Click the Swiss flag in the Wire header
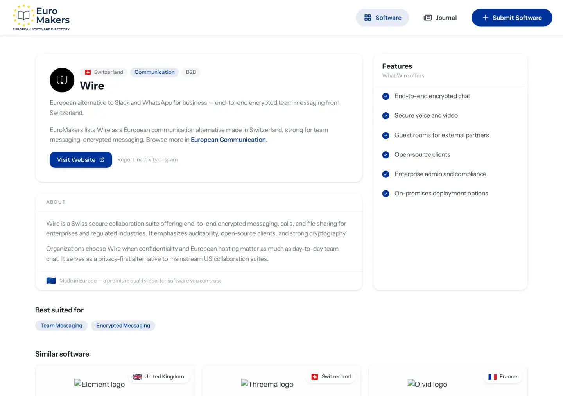This screenshot has width=563, height=396. click(x=88, y=72)
